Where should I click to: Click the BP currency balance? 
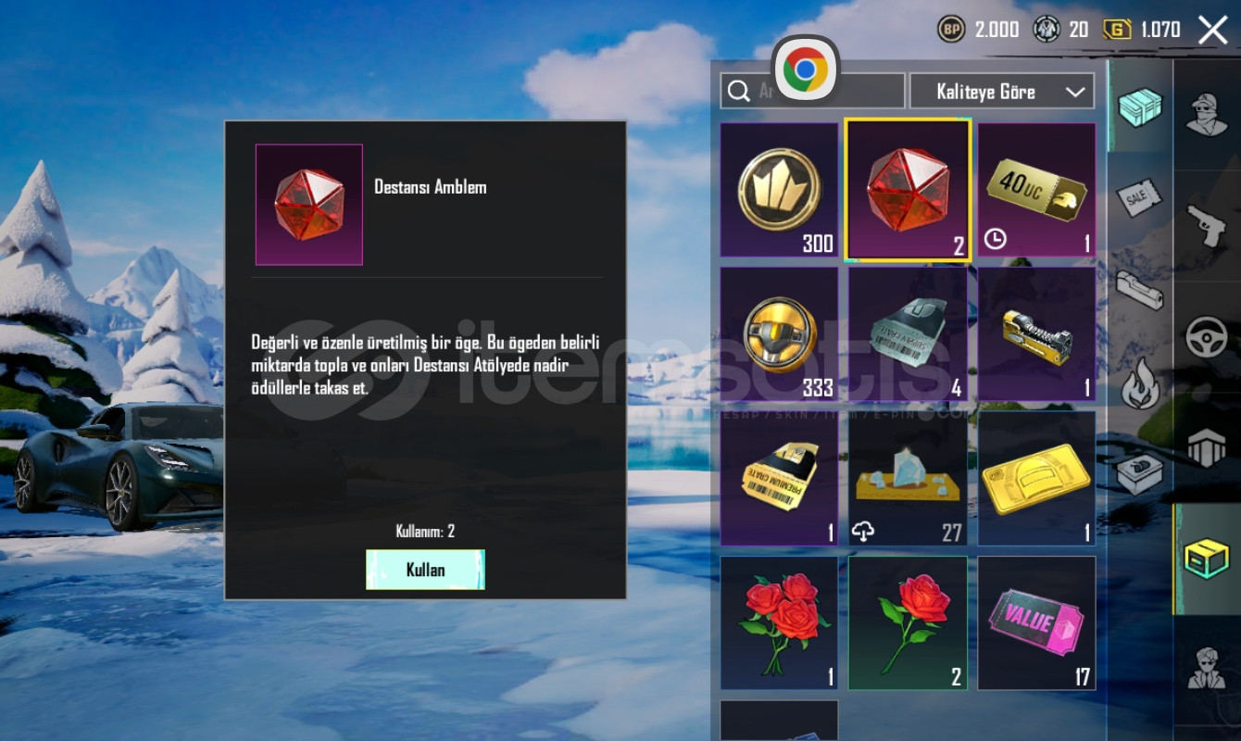point(978,30)
